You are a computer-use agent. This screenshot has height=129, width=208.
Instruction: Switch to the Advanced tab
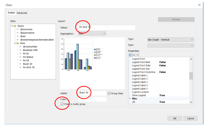(22, 13)
